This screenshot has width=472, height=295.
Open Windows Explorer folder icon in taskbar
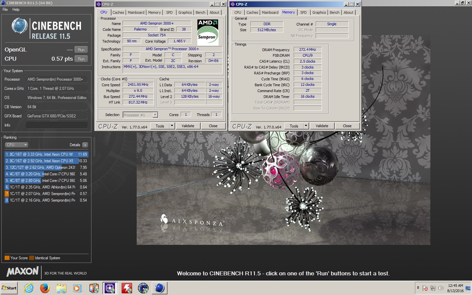pos(61,288)
